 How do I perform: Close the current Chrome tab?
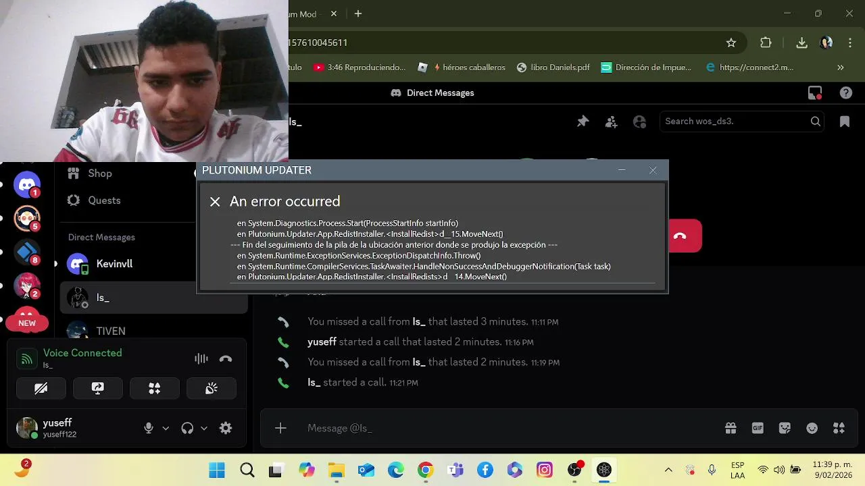[x=334, y=13]
